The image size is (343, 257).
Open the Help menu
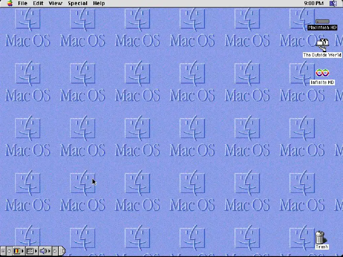coord(99,3)
